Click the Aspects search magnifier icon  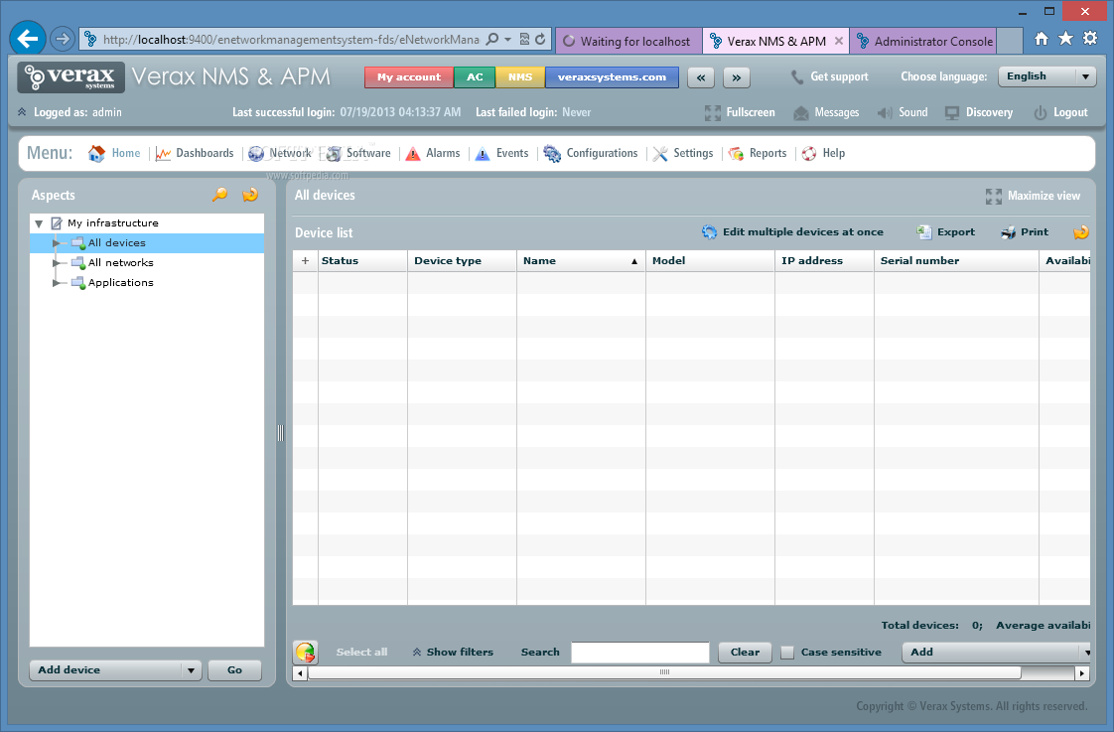(x=219, y=194)
